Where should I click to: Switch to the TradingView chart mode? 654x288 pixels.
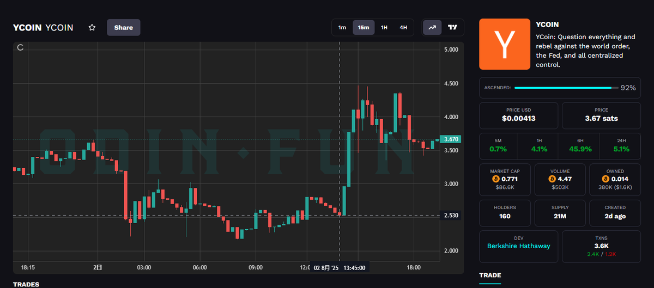point(452,27)
